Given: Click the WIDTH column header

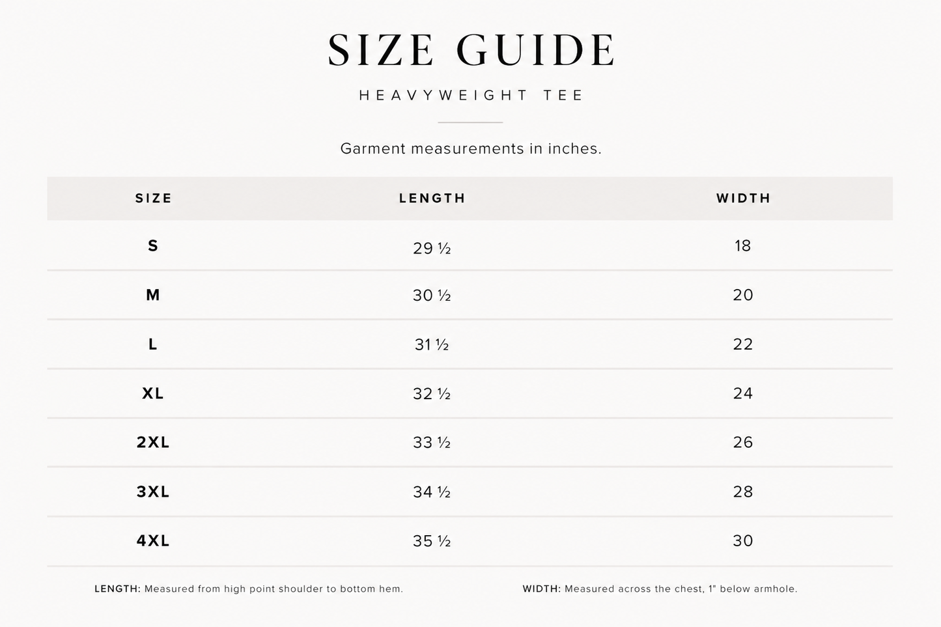Looking at the screenshot, I should (x=743, y=198).
